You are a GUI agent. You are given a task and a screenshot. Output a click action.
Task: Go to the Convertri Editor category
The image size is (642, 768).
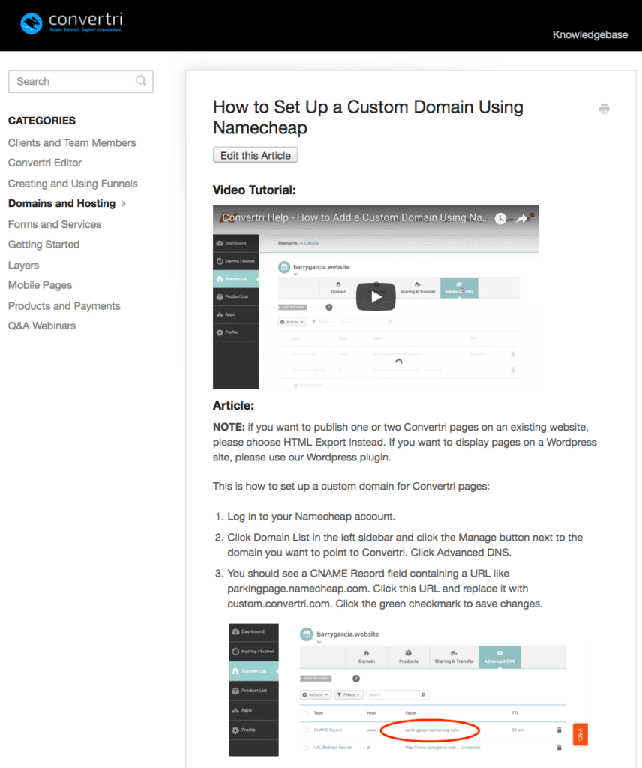pyautogui.click(x=45, y=163)
